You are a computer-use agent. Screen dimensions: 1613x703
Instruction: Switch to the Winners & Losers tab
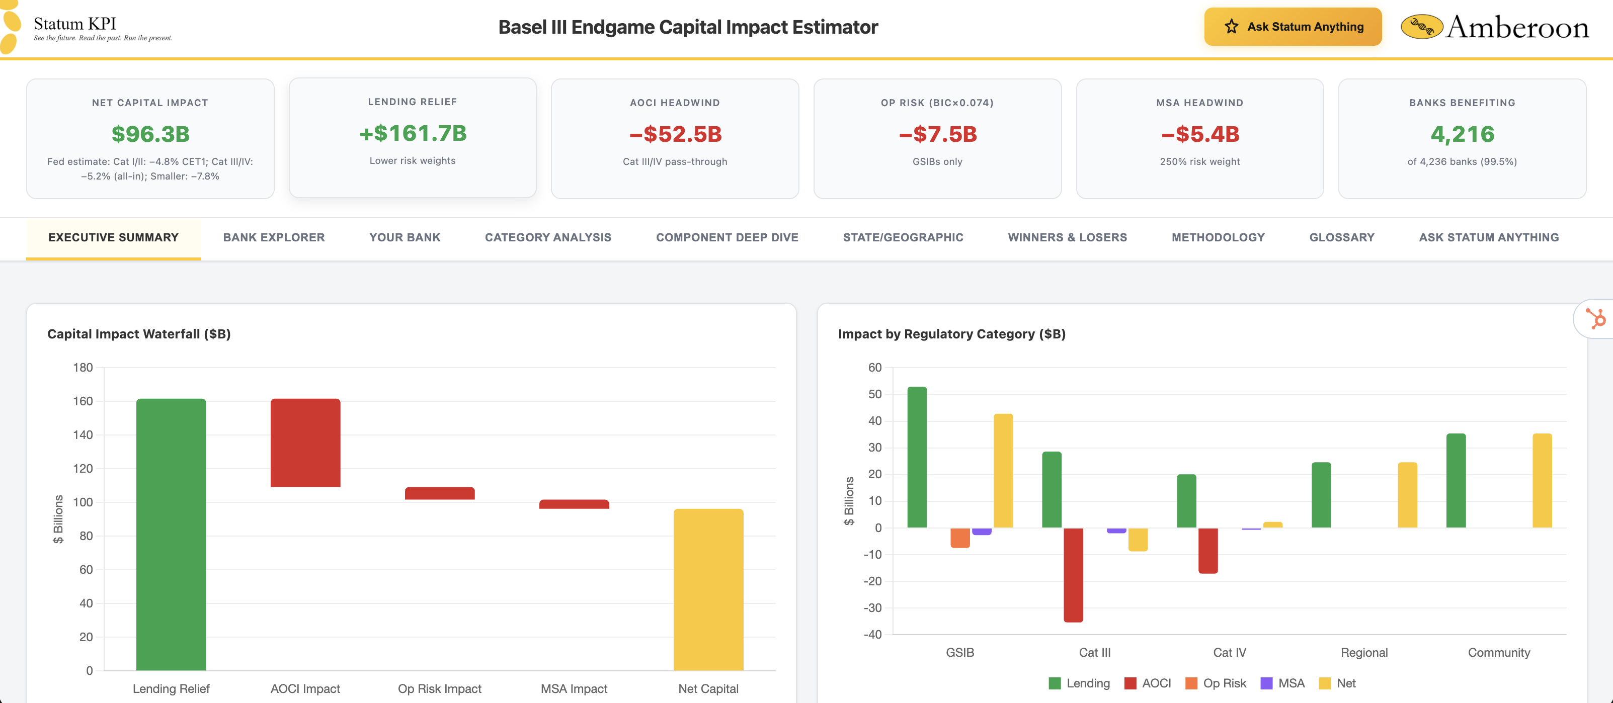tap(1067, 237)
